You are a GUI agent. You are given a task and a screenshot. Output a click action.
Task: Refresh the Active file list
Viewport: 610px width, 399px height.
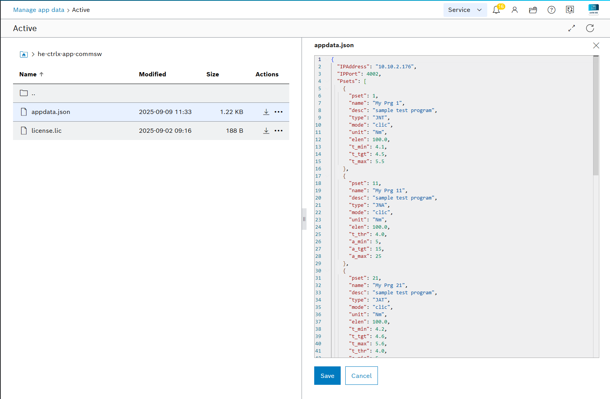coord(590,28)
